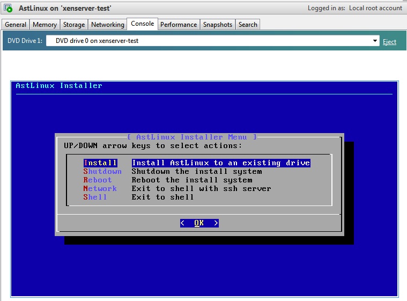Click 'UP/DOWN arrow keys to select actions' text
This screenshot has height=301, width=407.
153,146
